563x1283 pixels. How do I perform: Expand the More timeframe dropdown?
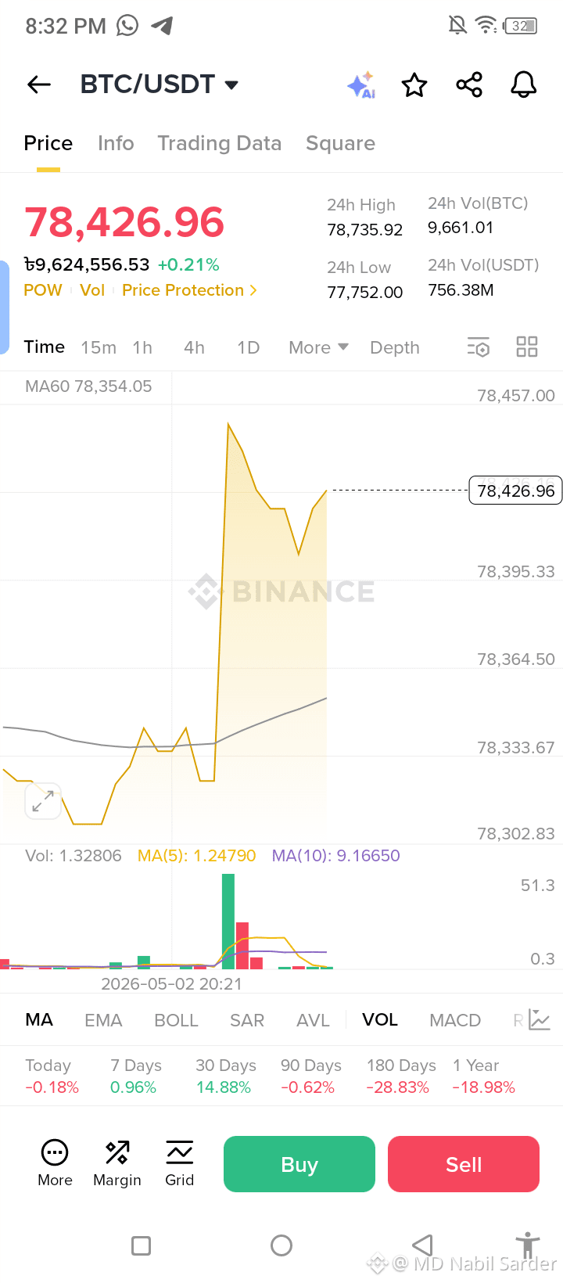318,347
